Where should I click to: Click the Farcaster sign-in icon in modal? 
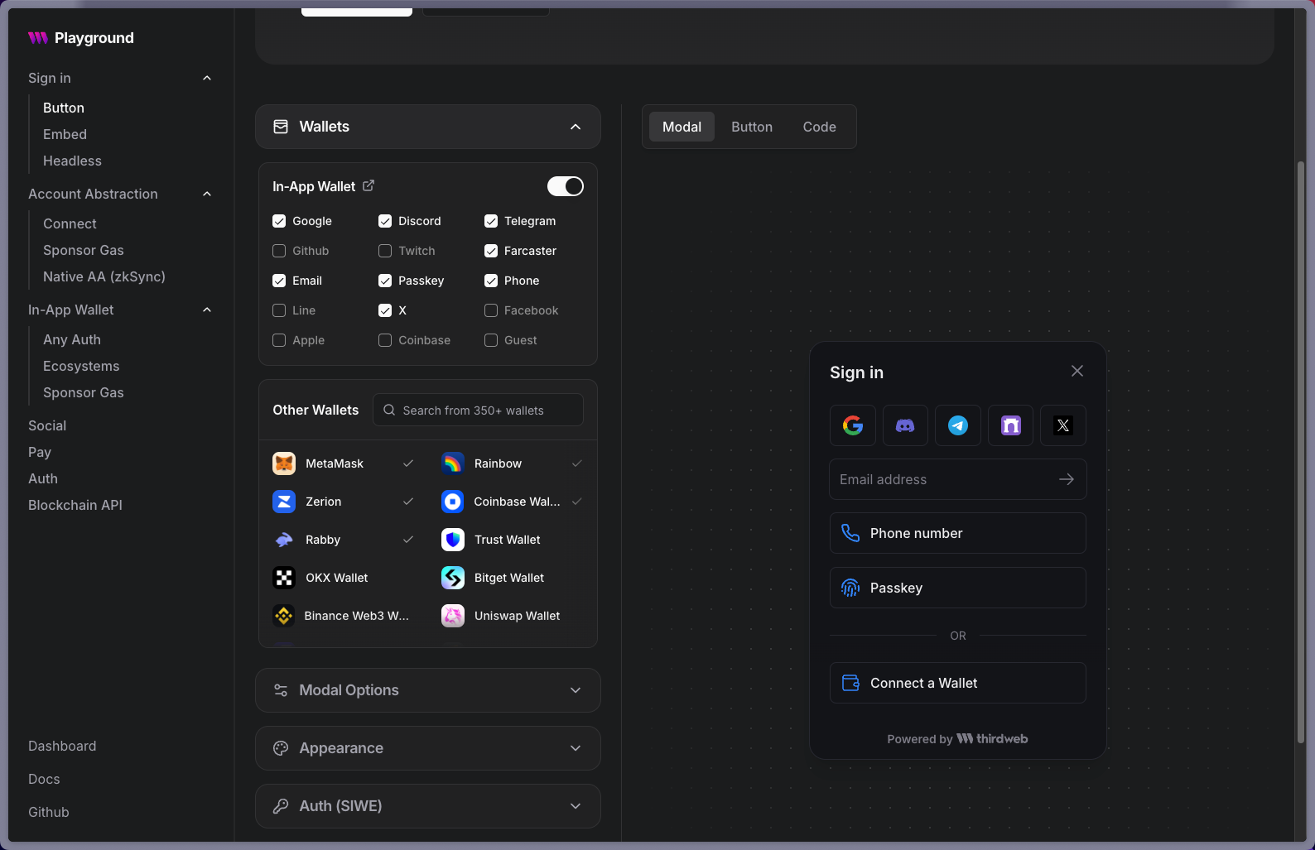click(x=1011, y=425)
